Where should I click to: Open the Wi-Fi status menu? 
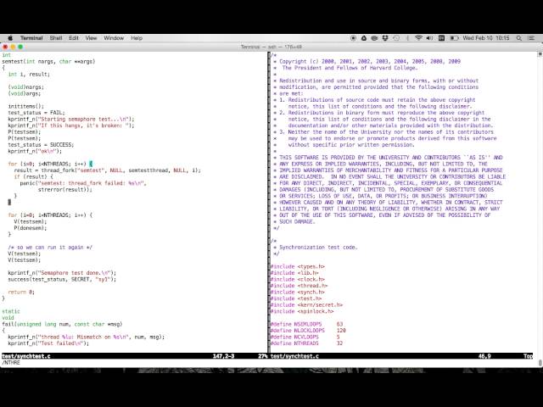tap(418, 38)
